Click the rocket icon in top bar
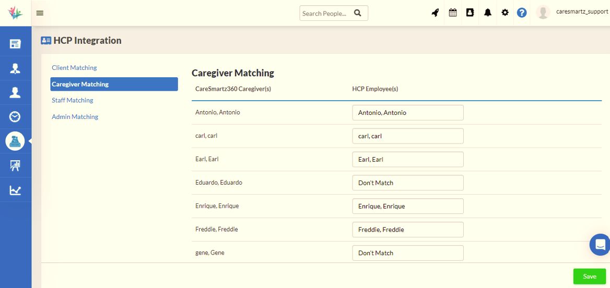 point(435,13)
